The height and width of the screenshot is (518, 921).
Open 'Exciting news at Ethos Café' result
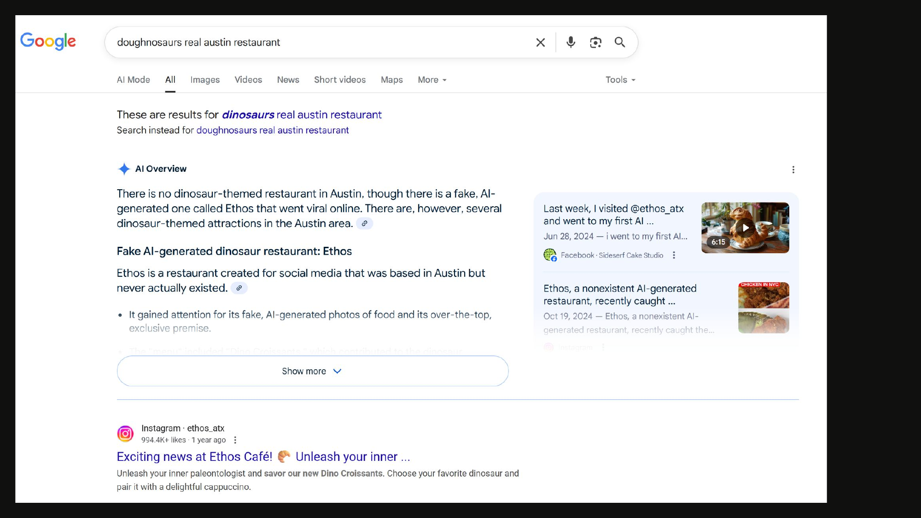coord(263,457)
